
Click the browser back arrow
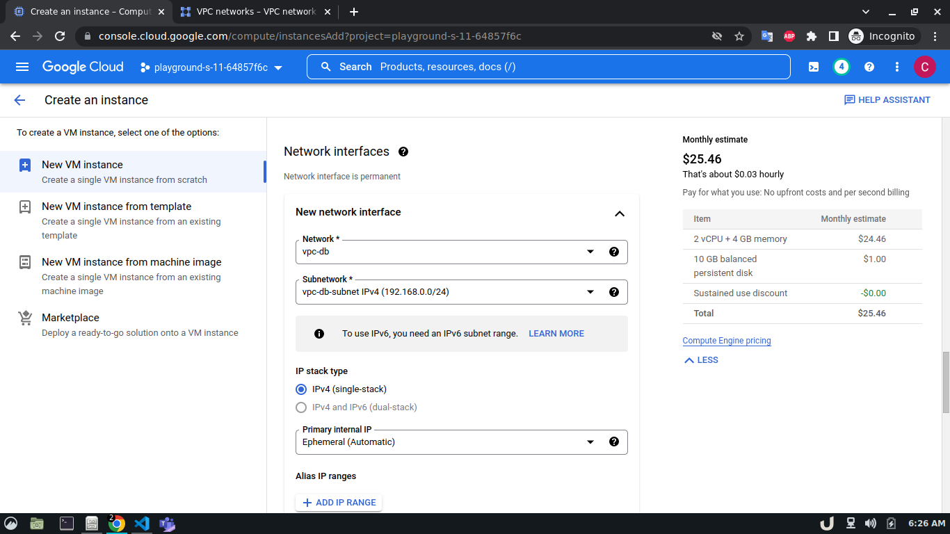(x=15, y=36)
